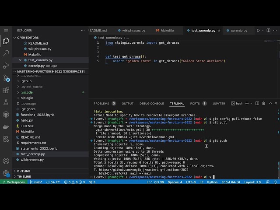Screen dimensions: 280x210
Task: Open the Search view in activity bar
Action: [x=6, y=53]
